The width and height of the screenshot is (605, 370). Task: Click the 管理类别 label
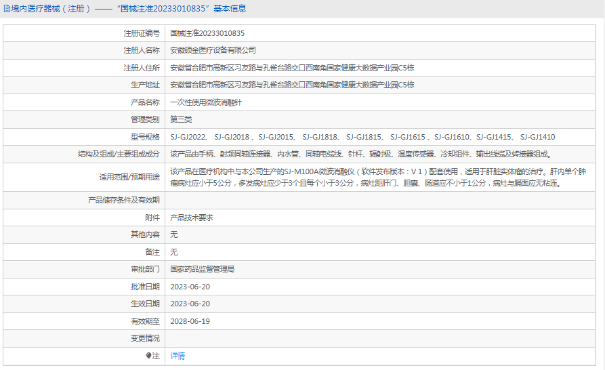coord(145,119)
